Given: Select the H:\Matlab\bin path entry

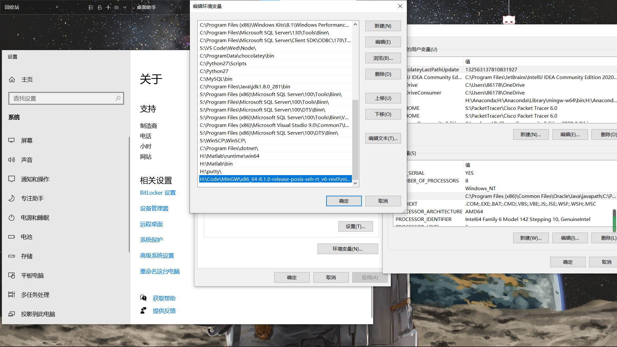Looking at the screenshot, I should [x=275, y=164].
